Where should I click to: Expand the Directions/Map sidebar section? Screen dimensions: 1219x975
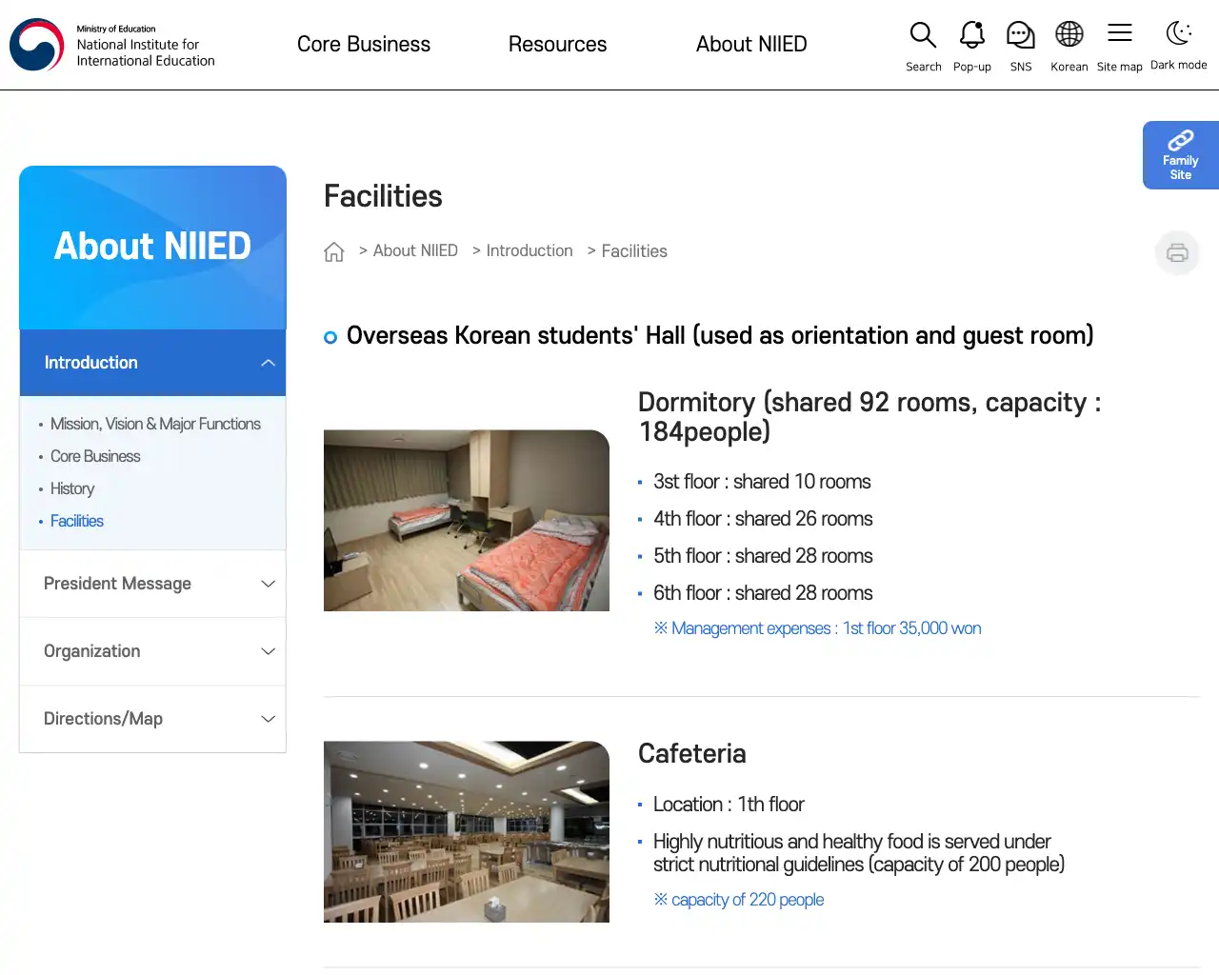click(152, 719)
